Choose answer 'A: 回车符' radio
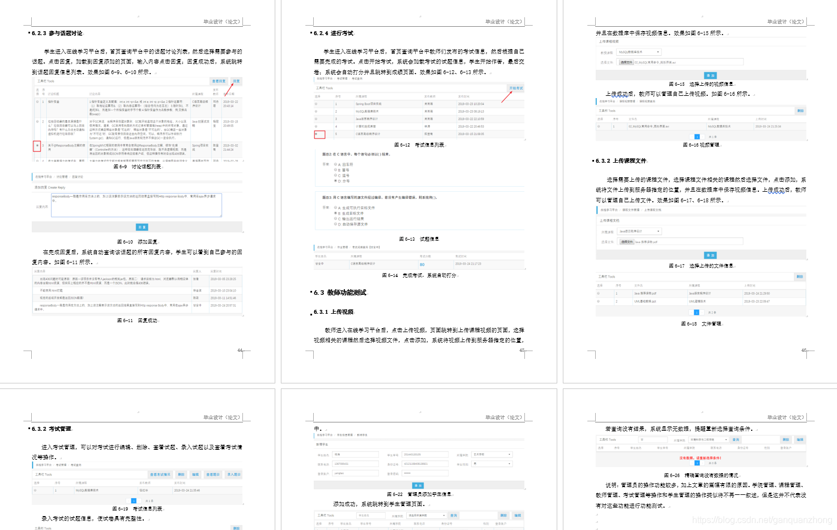The height and width of the screenshot is (530, 837). click(335, 164)
